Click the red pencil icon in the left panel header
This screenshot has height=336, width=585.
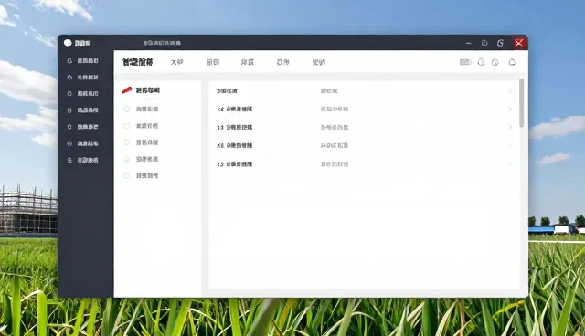[127, 90]
